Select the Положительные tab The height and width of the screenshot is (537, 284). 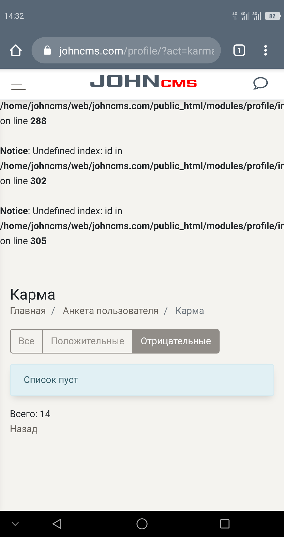click(x=87, y=341)
